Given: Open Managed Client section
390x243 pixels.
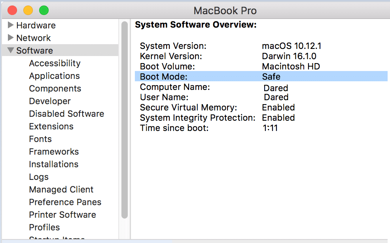Looking at the screenshot, I should (x=61, y=189).
